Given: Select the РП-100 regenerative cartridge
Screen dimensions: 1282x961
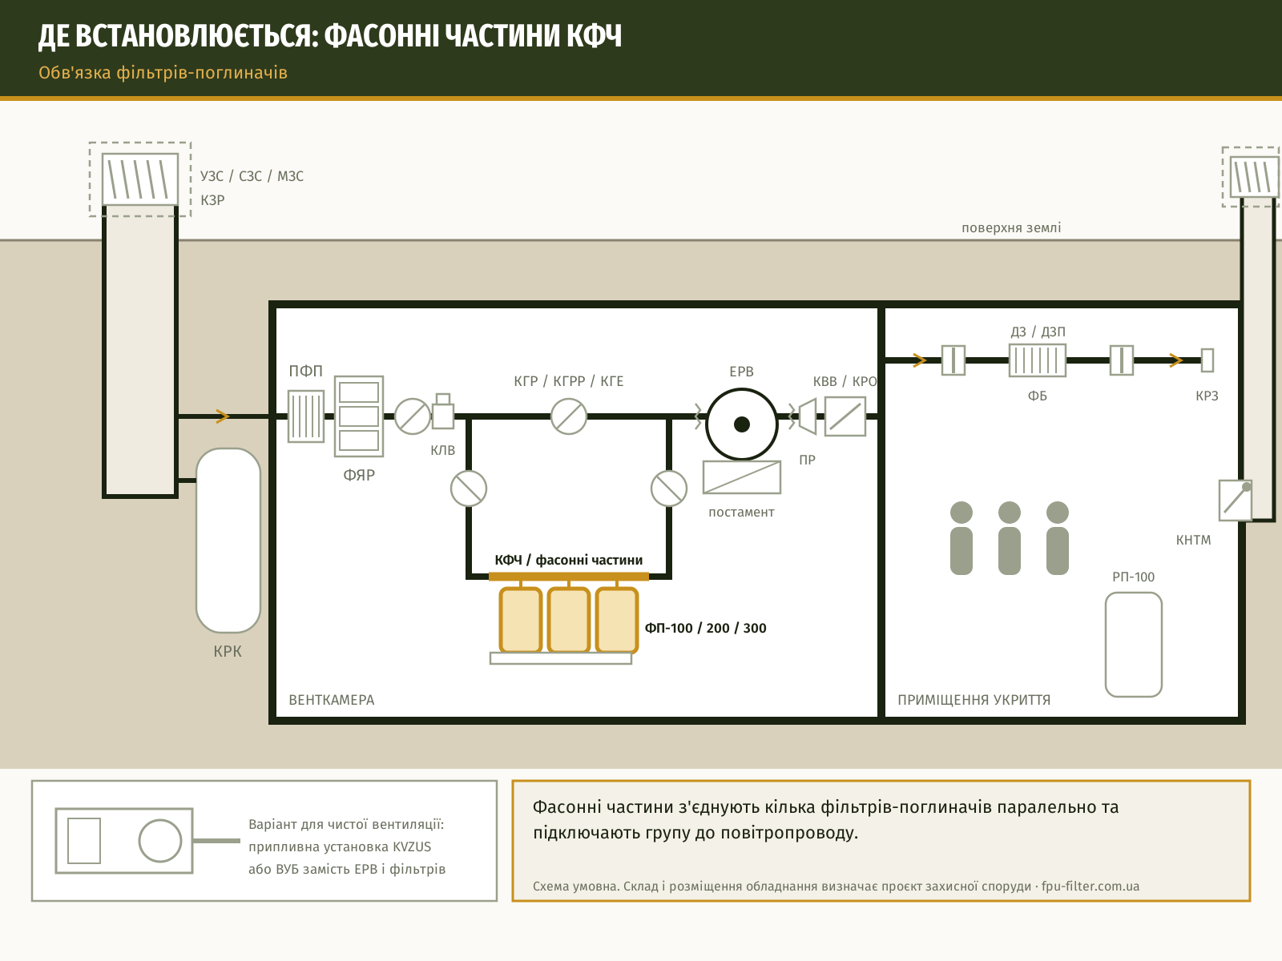Looking at the screenshot, I should (1134, 645).
